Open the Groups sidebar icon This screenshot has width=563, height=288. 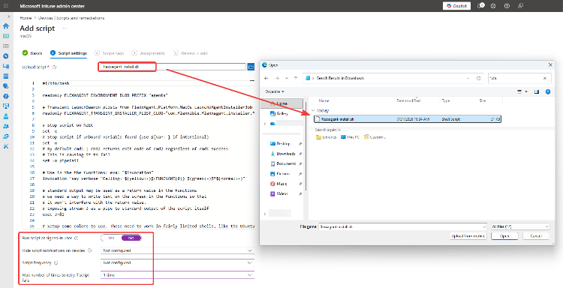point(6,126)
